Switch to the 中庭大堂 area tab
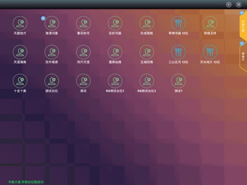This screenshot has height=185, width=247. click(x=243, y=26)
